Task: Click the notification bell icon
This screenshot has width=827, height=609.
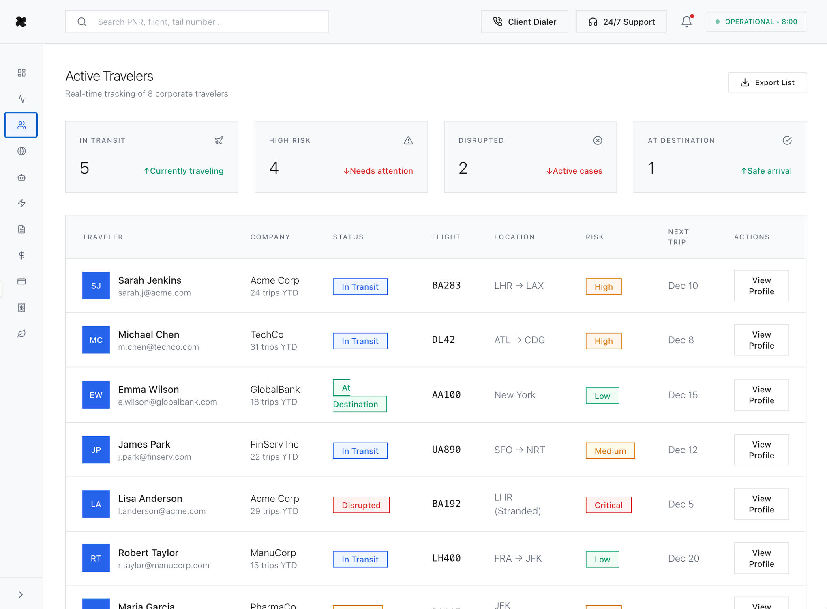Action: point(686,22)
